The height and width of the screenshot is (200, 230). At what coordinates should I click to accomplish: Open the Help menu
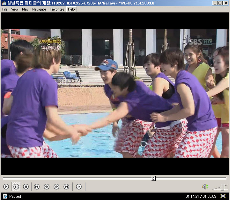(71, 9)
